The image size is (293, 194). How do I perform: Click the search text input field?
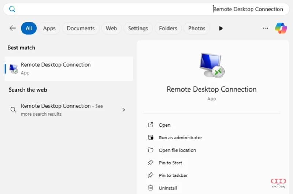coord(146,9)
